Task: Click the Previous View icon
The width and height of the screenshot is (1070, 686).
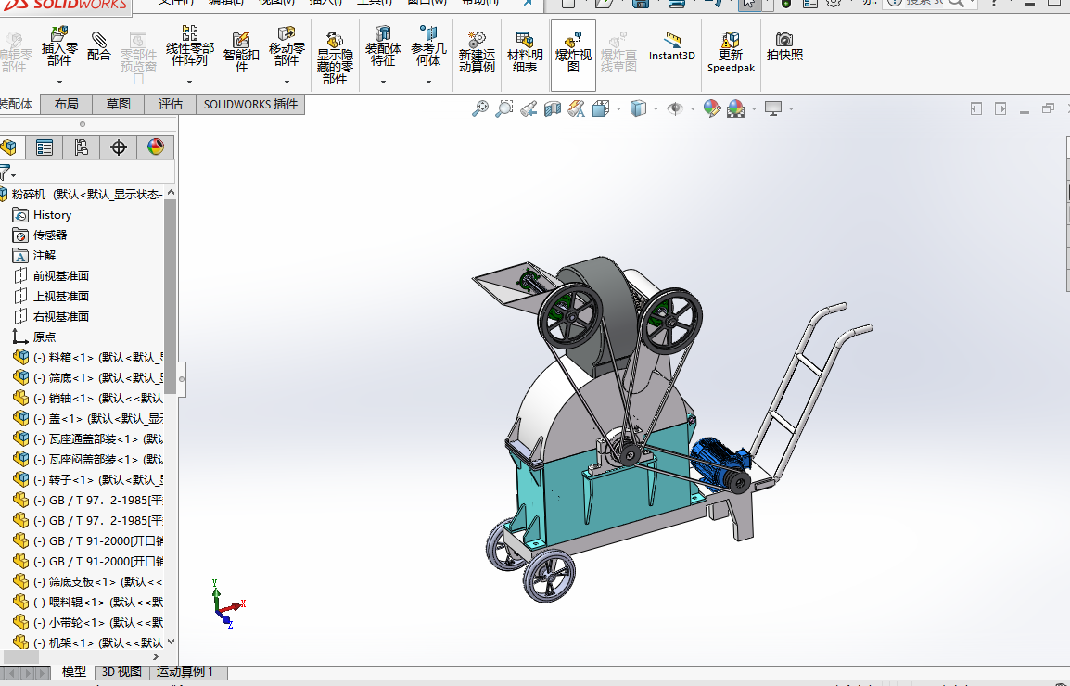Action: (x=529, y=108)
